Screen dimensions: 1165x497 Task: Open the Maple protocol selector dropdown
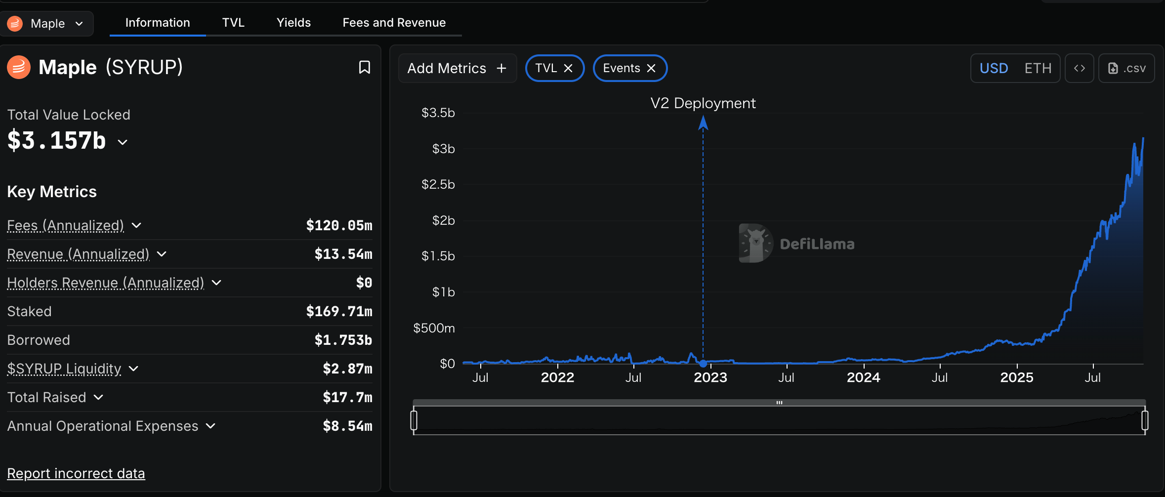[47, 23]
